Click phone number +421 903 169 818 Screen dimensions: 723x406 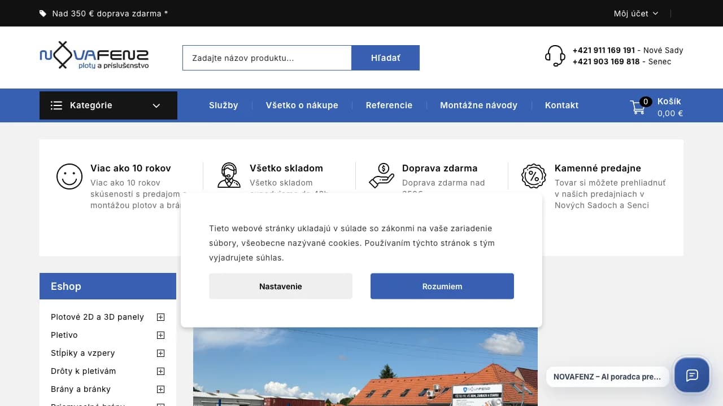[x=606, y=61]
